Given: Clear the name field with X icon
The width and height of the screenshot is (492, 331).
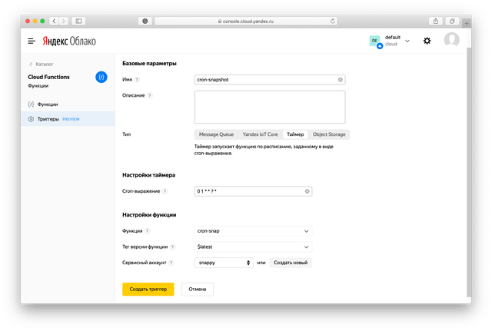Looking at the screenshot, I should point(340,79).
